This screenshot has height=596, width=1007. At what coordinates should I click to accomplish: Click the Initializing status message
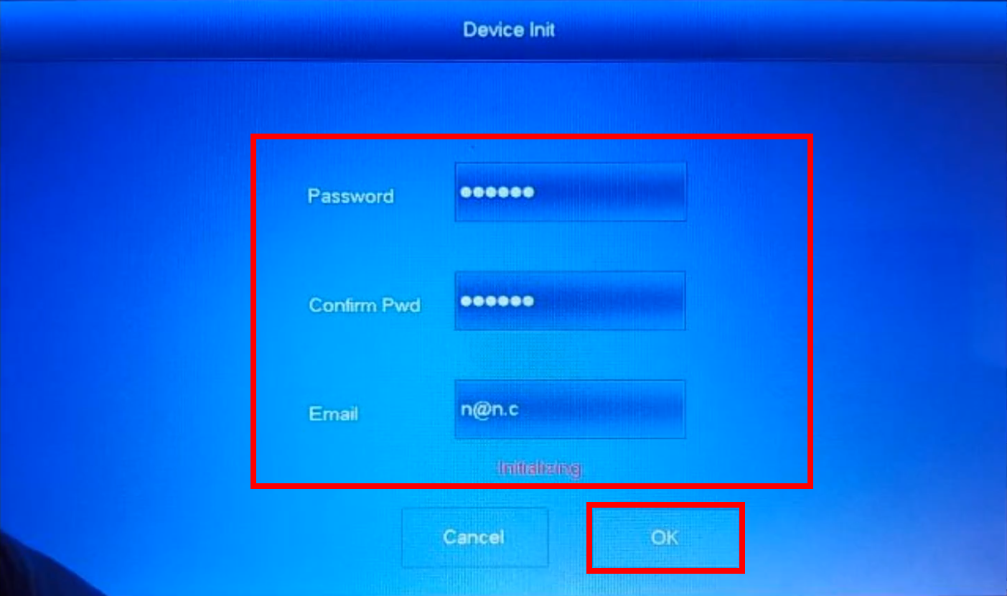[540, 468]
